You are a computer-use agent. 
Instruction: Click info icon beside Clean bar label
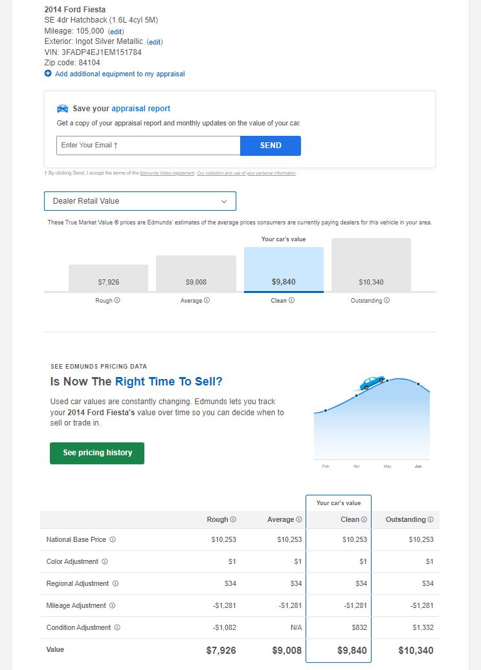pyautogui.click(x=292, y=301)
